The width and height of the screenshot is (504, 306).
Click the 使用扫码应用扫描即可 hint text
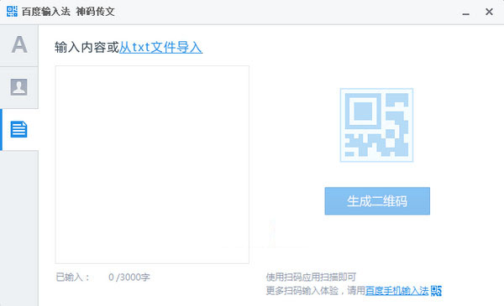(311, 277)
